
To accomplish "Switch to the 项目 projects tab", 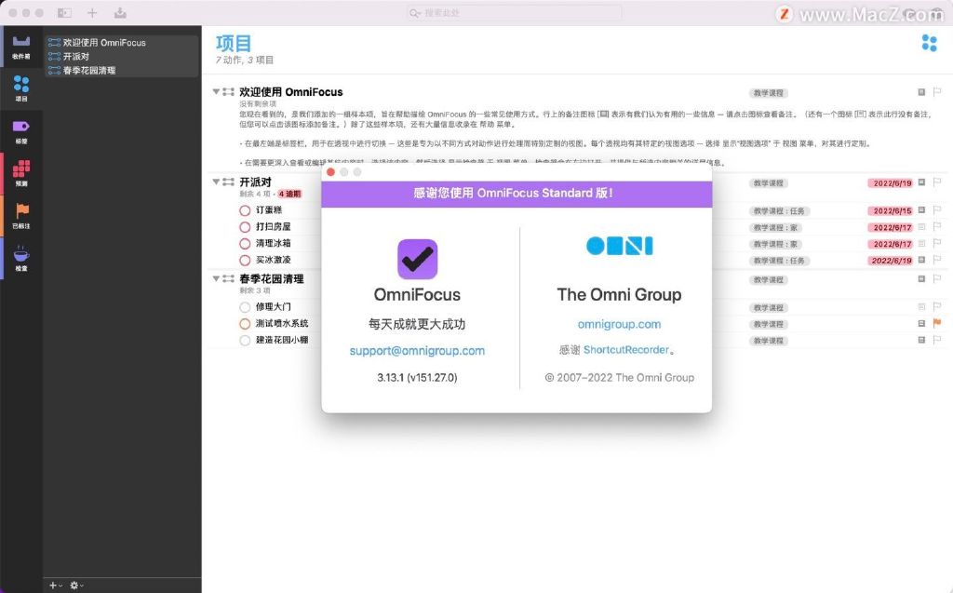I will 21,88.
